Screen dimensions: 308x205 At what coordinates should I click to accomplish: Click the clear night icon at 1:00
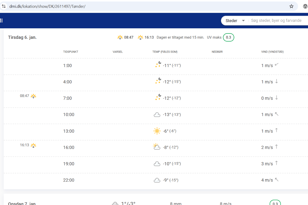tap(158, 65)
